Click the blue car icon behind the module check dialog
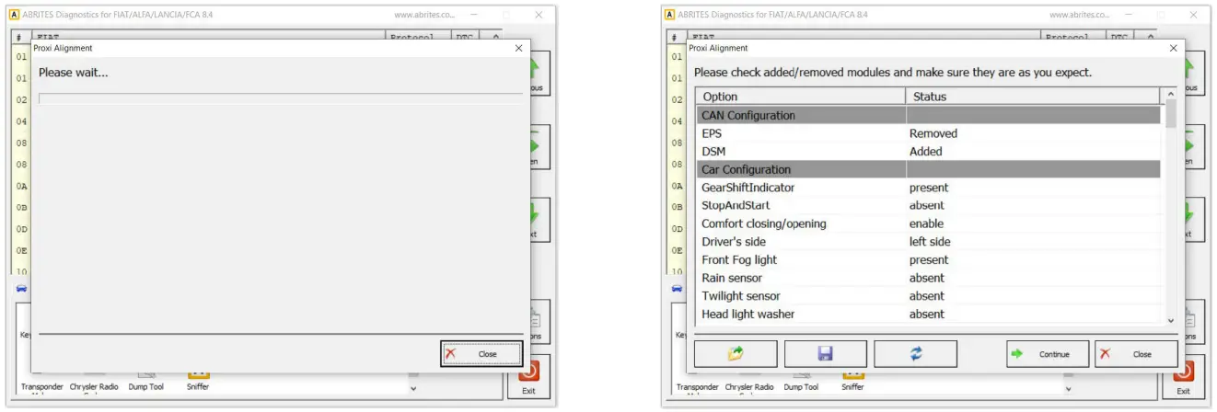The width and height of the screenshot is (1217, 412). click(x=677, y=289)
